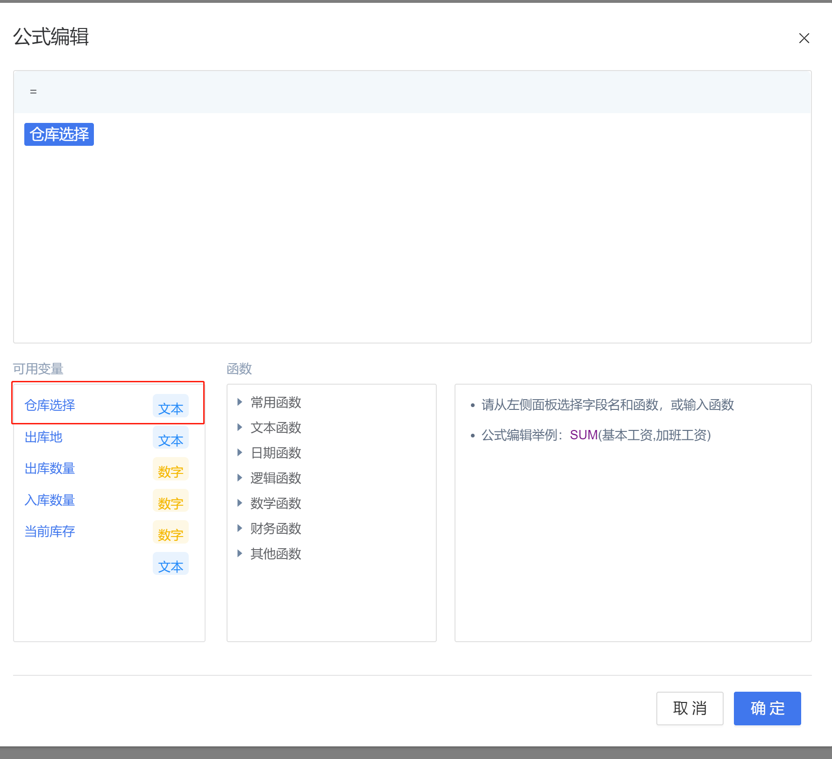832x759 pixels.
Task: Expand the 常用函数 category arrow
Action: (240, 402)
